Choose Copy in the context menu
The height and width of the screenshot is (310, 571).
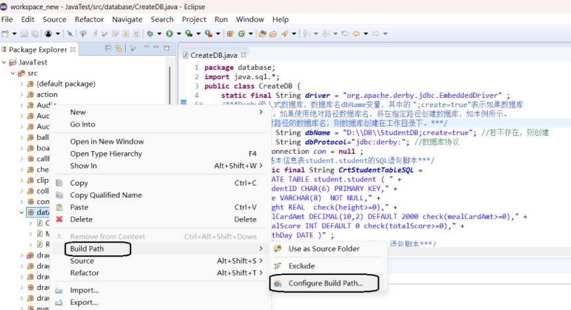pos(159,183)
